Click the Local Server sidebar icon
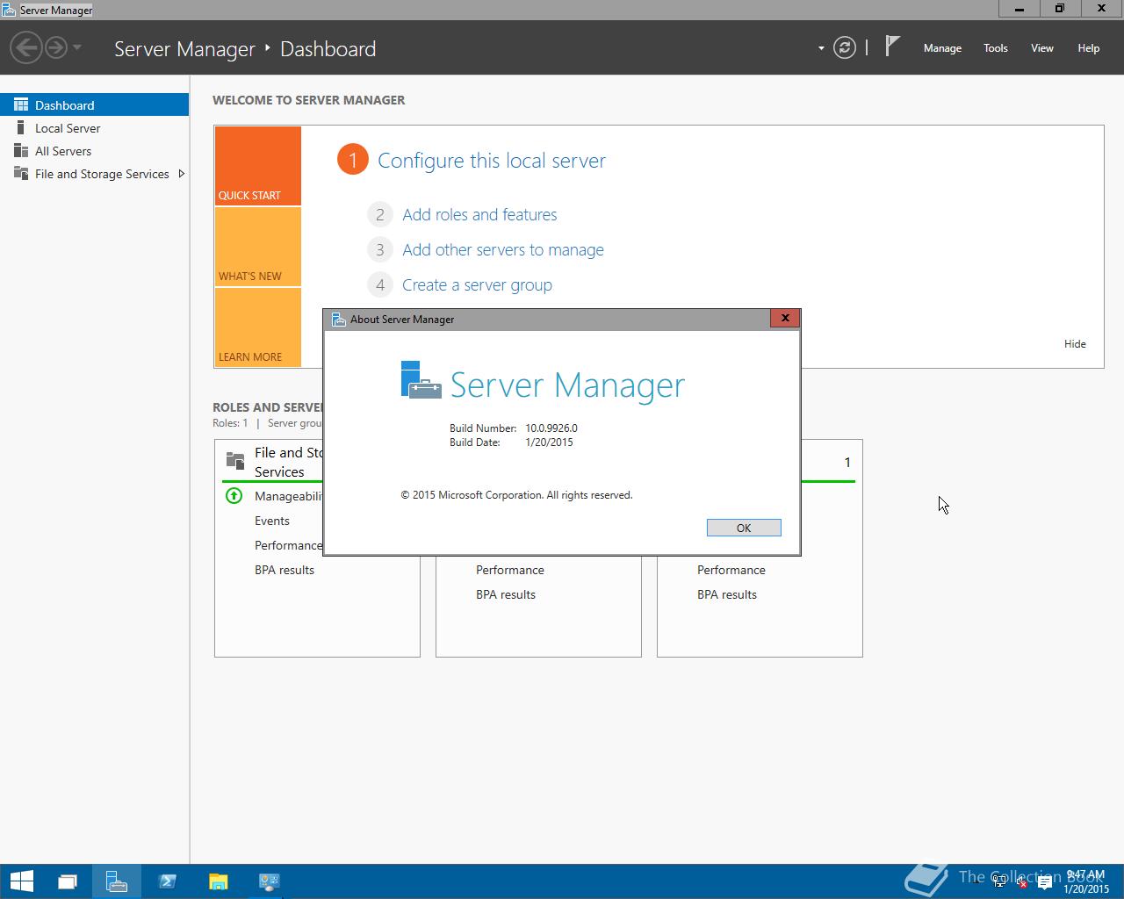Screen dimensions: 1124x899 tap(21, 128)
